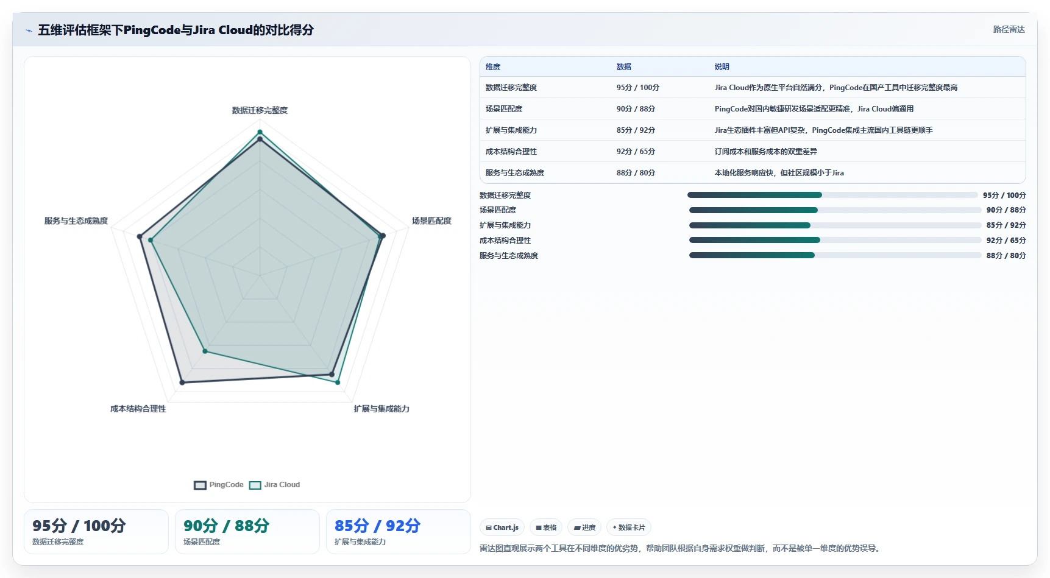Click the description about 订阅成本和服务成本的双重差异
Viewport: 1050px width, 578px height.
pos(765,152)
